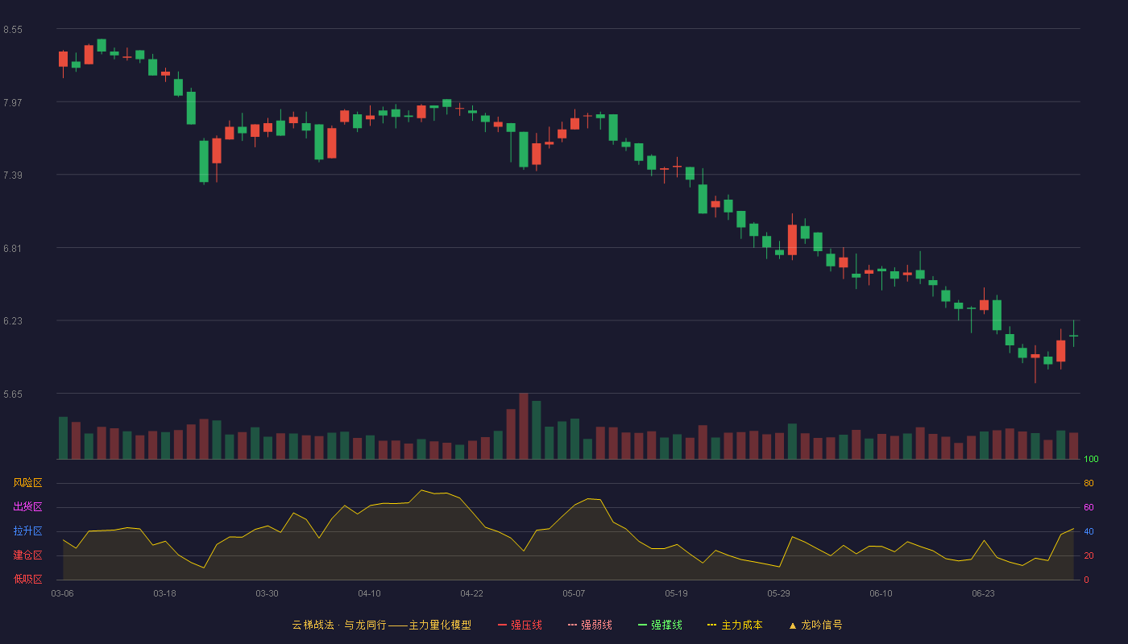Click the 风险区 zone label

(27, 483)
